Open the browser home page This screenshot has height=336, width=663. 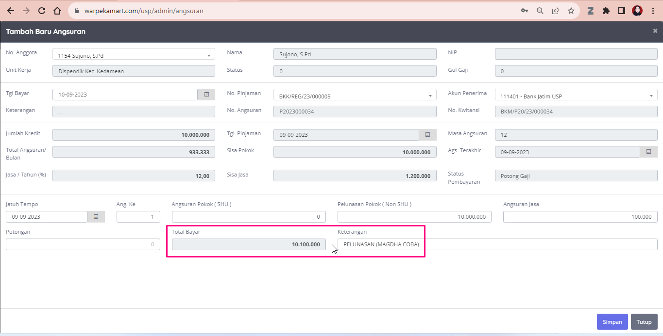tap(57, 11)
